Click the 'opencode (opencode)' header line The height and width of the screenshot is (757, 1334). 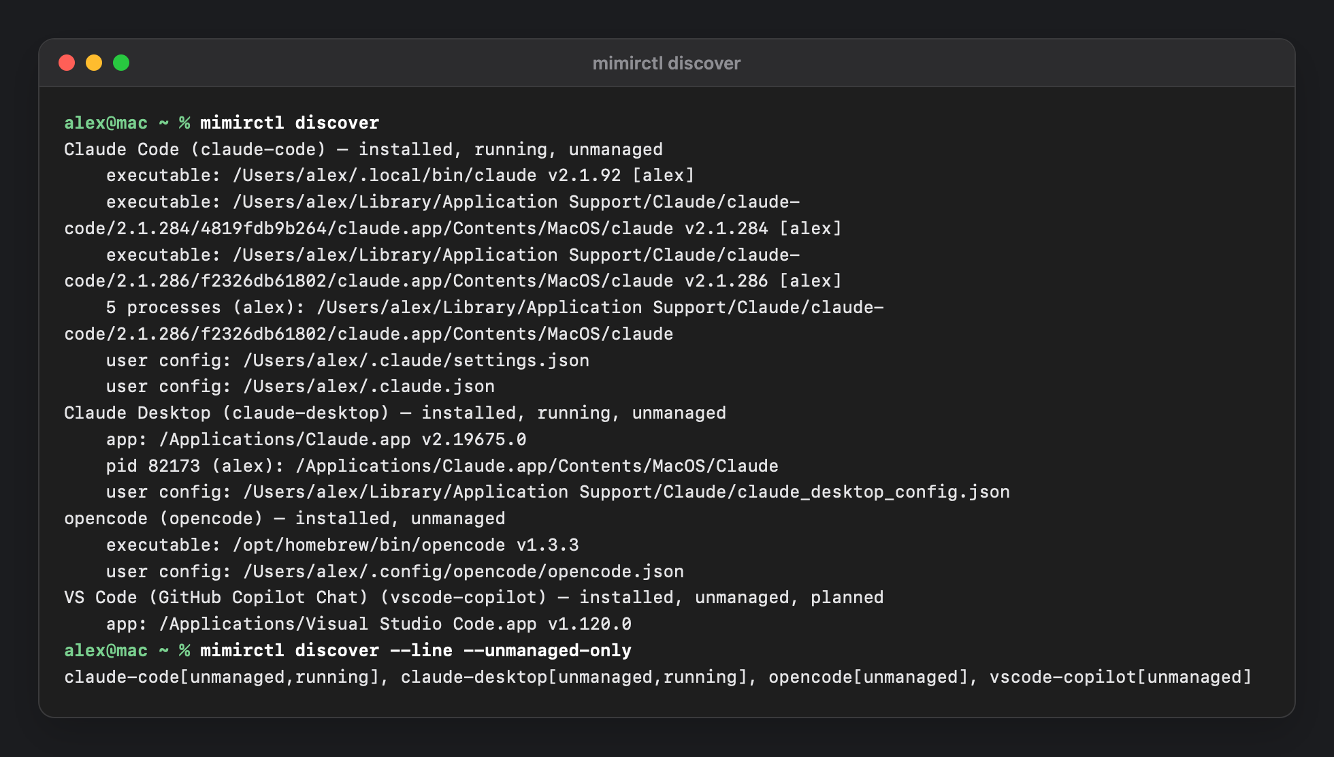coord(284,519)
